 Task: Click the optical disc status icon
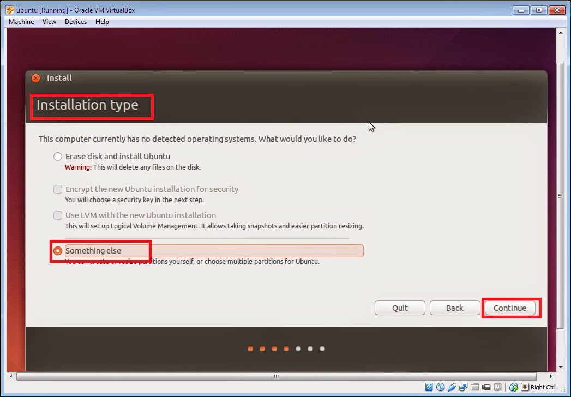[x=440, y=387]
